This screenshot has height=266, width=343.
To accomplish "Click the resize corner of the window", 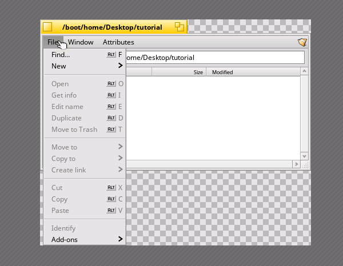I will coord(305,164).
